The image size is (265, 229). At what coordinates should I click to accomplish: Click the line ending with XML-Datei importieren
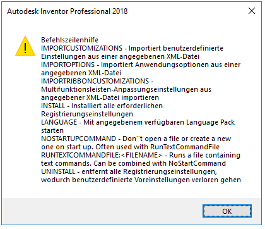(x=100, y=97)
